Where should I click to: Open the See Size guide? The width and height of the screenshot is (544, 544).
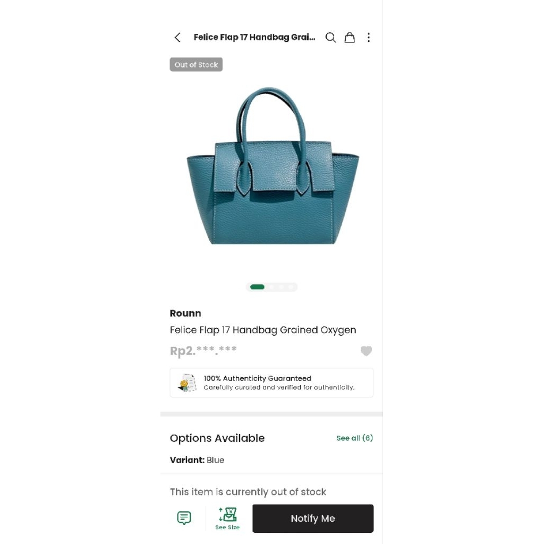pos(227,518)
